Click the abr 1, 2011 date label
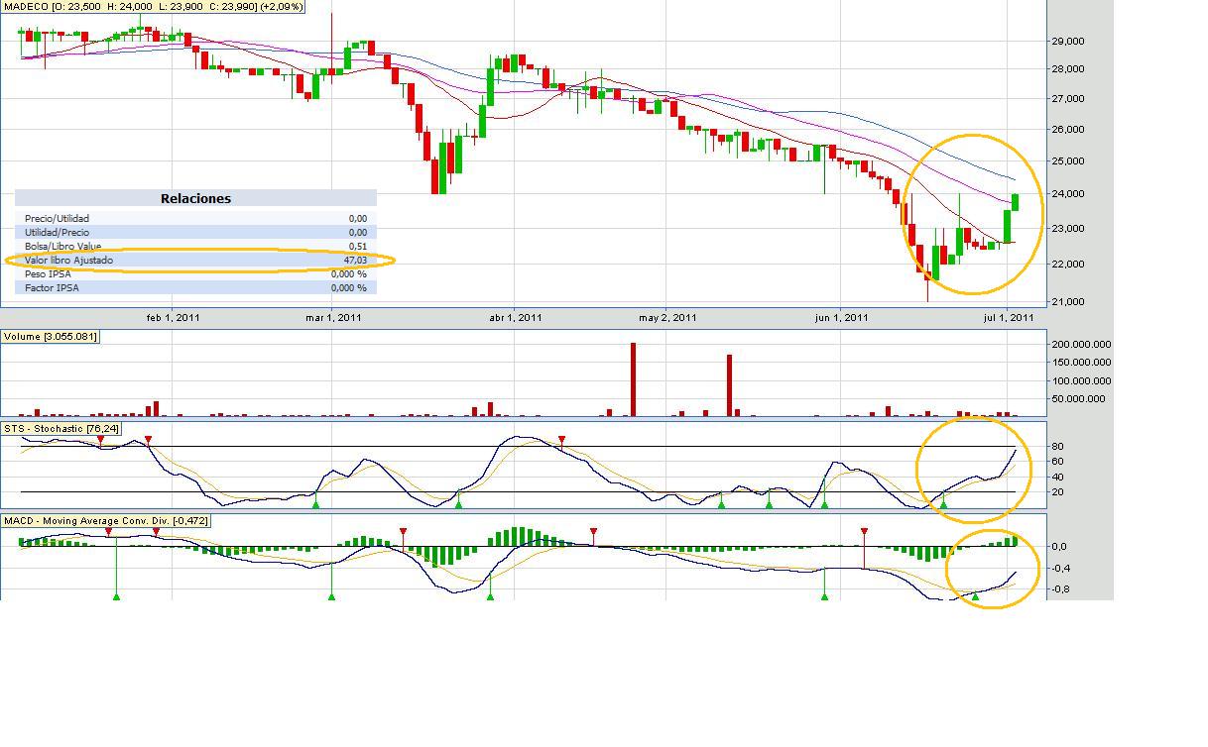 tap(515, 318)
